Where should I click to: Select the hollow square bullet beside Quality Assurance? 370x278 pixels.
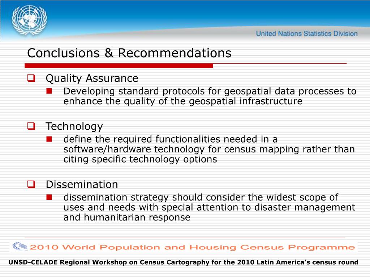(x=31, y=78)
